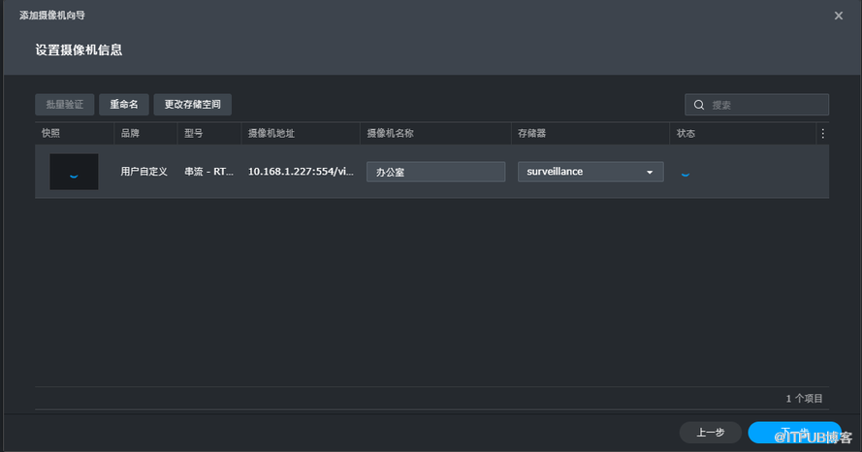The height and width of the screenshot is (452, 862).
Task: Select the camera address cell 10.168.1.227
Action: [300, 172]
